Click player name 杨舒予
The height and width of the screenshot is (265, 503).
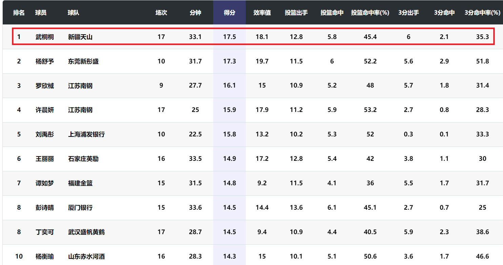[x=45, y=61]
